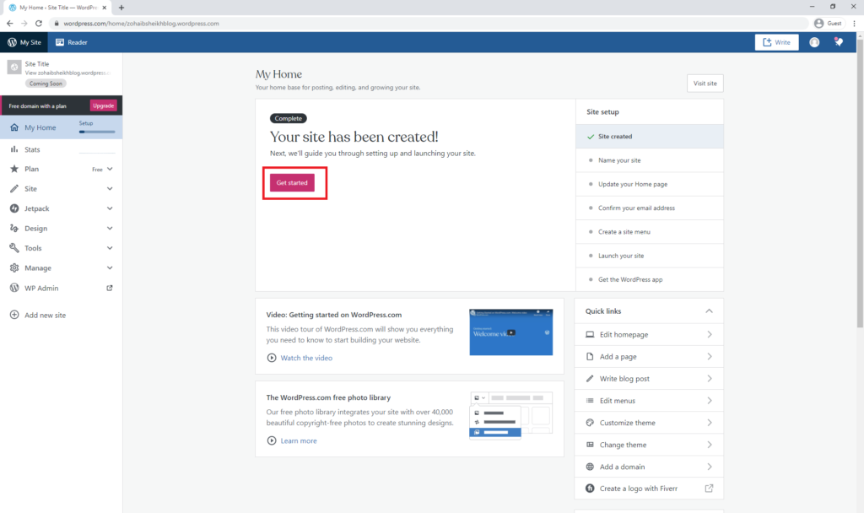Image resolution: width=864 pixels, height=513 pixels.
Task: Click the Site pencil icon
Action: click(x=14, y=189)
